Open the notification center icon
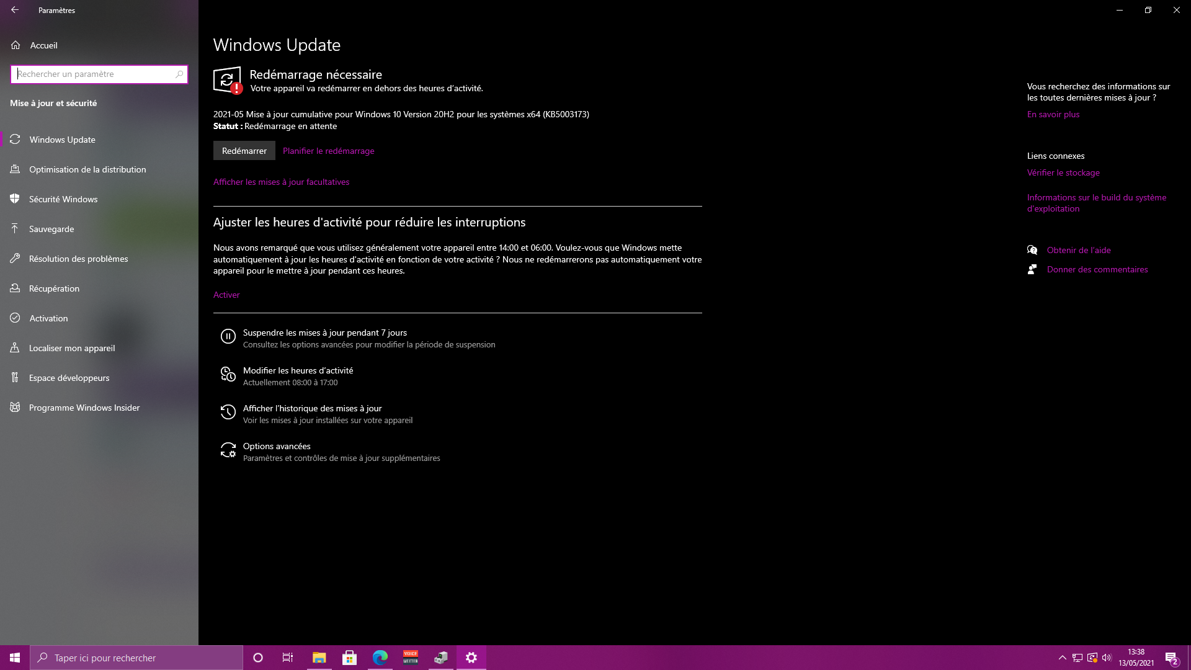The width and height of the screenshot is (1191, 670). point(1171,658)
